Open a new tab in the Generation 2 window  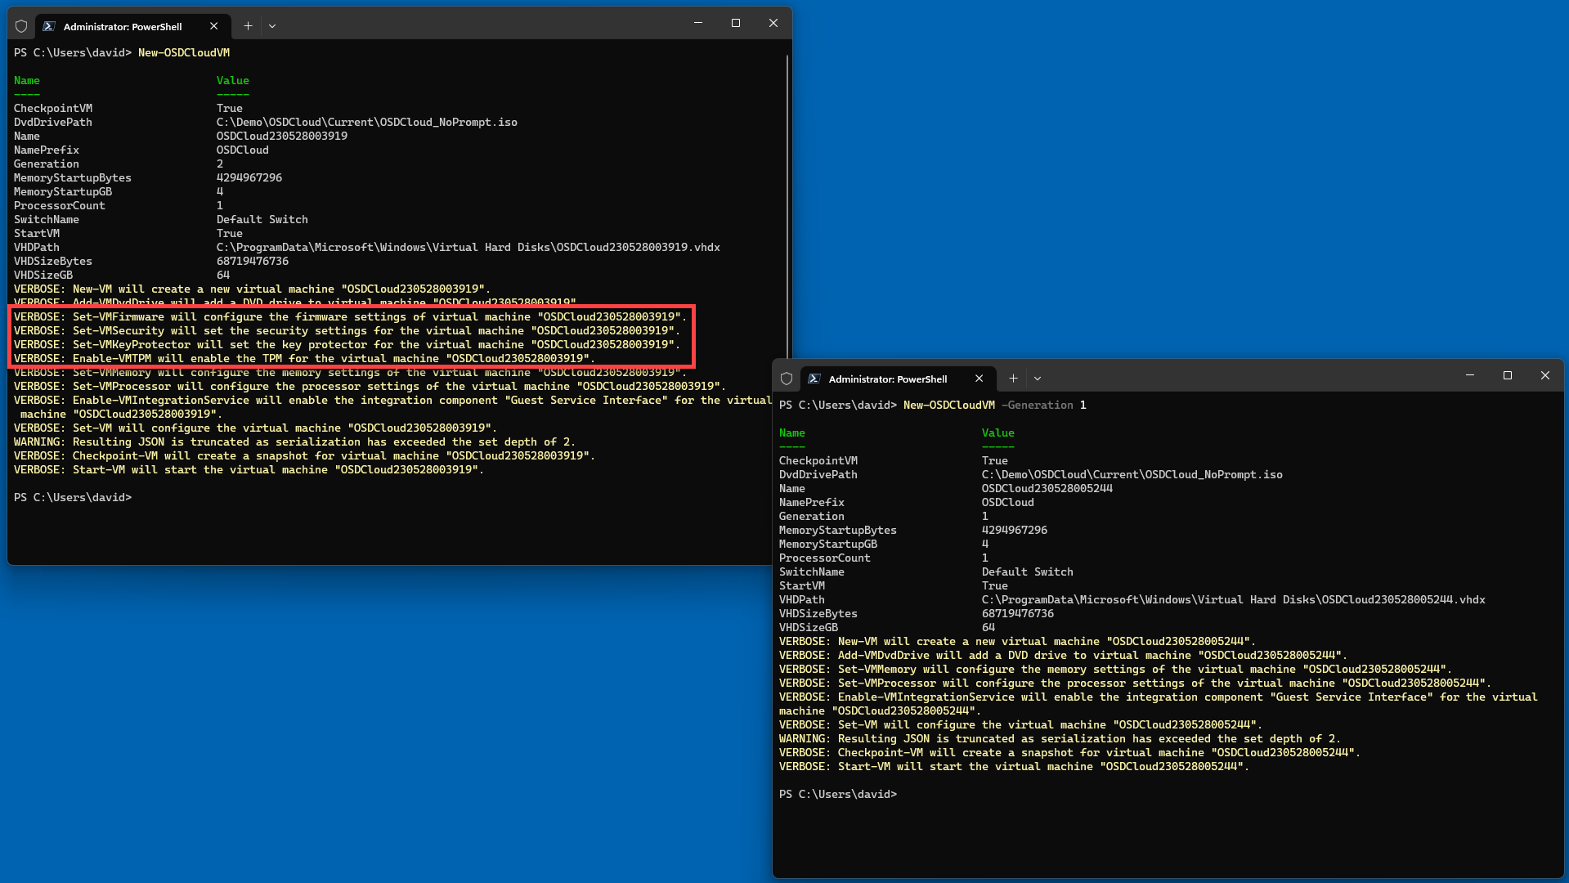(x=248, y=26)
